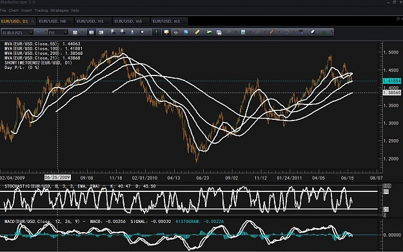Select the eraser tool
This screenshot has height=252, width=403.
(x=313, y=32)
